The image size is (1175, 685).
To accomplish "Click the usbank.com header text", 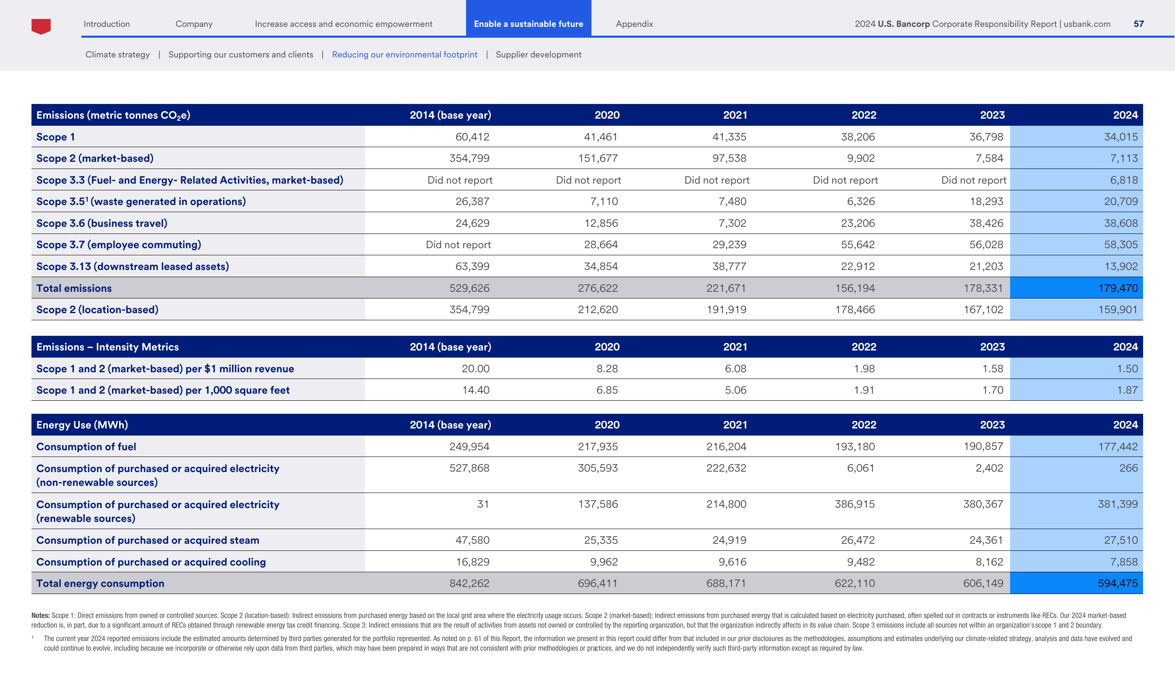I will (1087, 24).
